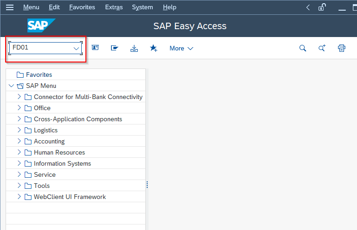Image resolution: width=357 pixels, height=230 pixels.
Task: Click the SAP logo
Action: pyautogui.click(x=41, y=25)
